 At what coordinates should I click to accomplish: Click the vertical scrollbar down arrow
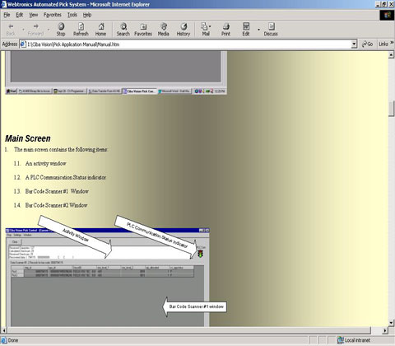click(x=392, y=322)
